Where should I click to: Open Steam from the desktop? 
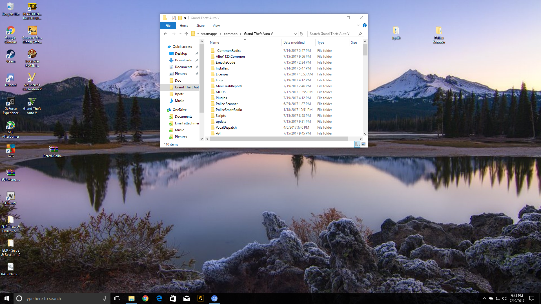pyautogui.click(x=11, y=56)
